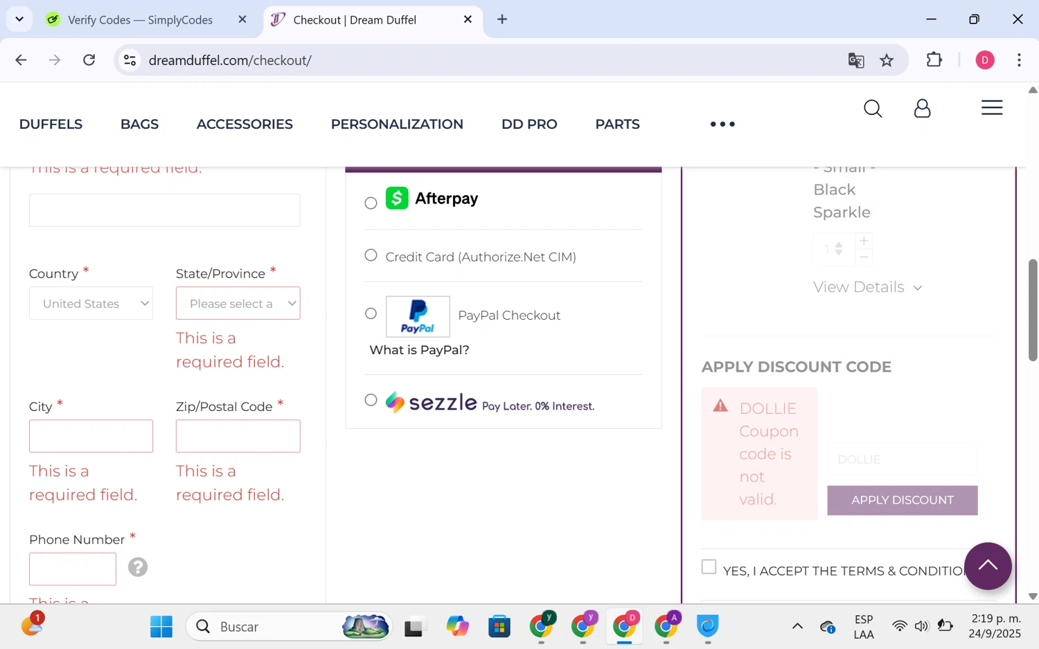
Task: Focus the discount code input field
Action: pyautogui.click(x=903, y=459)
